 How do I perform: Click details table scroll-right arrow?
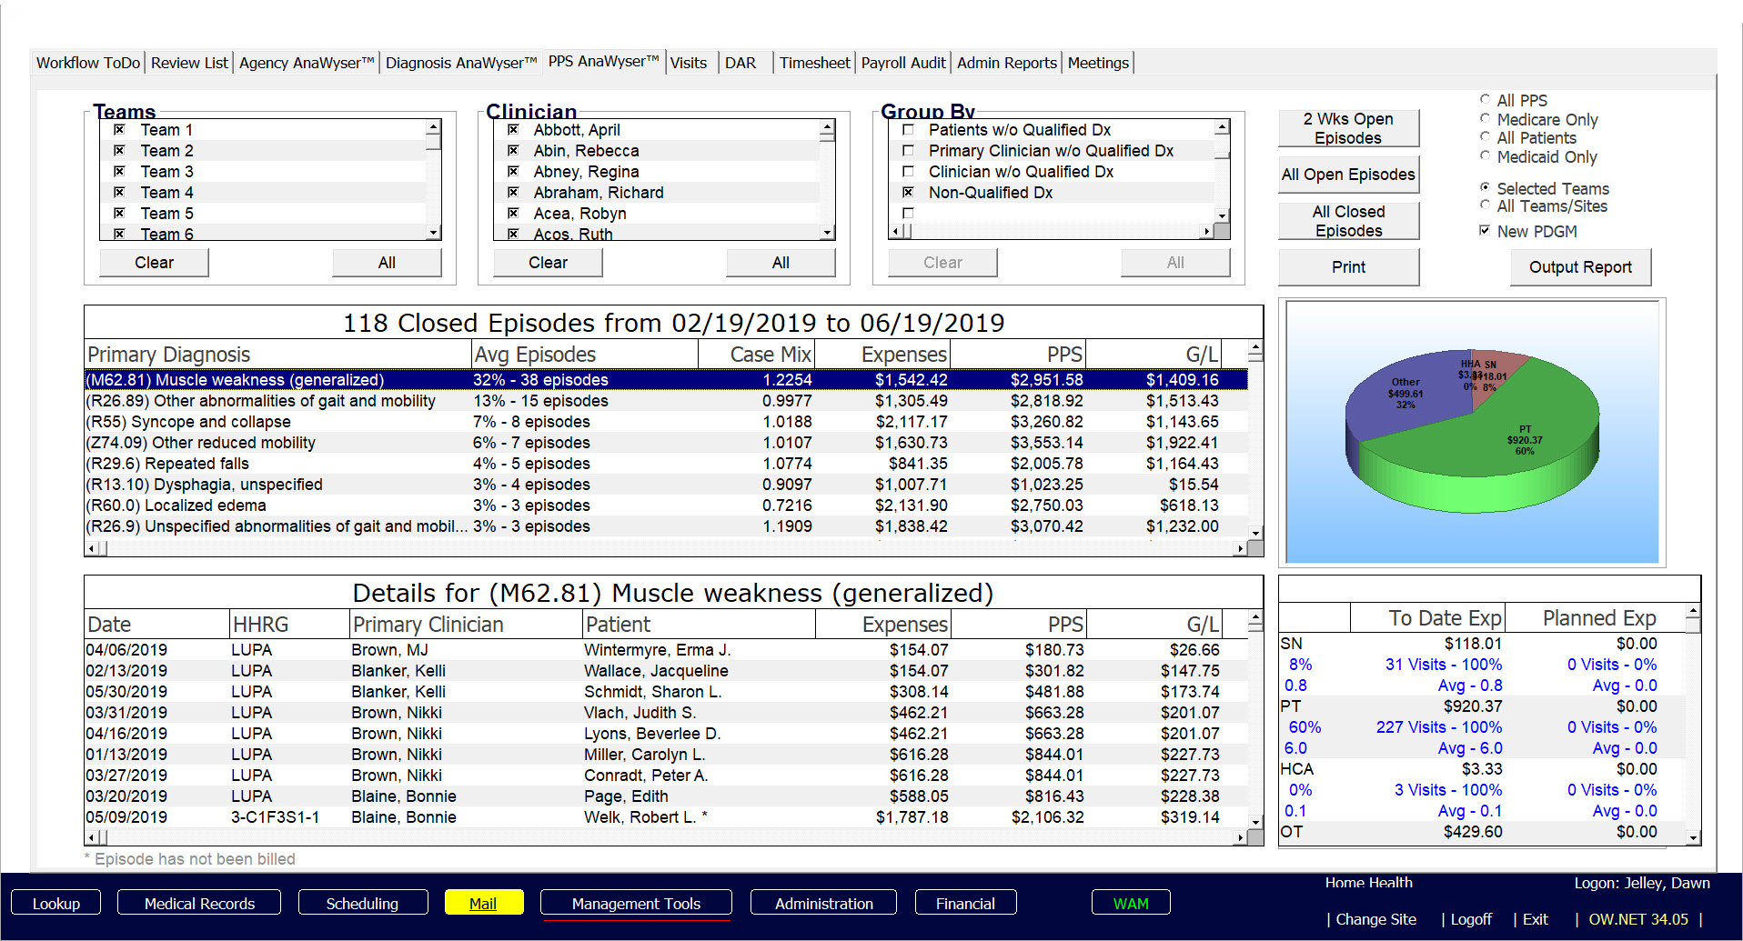[x=1240, y=837]
